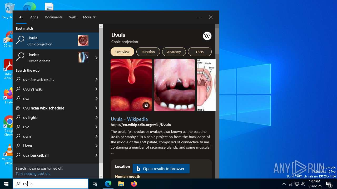Click the volume speaker icon in tray
Viewport: 337px width, 189px height.
pos(303,184)
